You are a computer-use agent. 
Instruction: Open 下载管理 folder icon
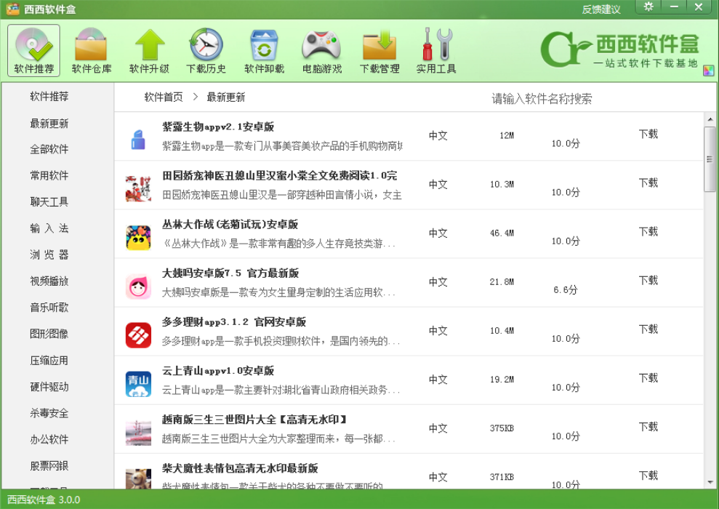tap(379, 50)
